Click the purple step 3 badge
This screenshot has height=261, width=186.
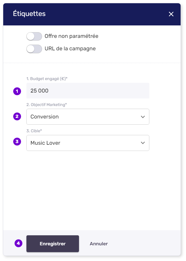click(x=17, y=141)
